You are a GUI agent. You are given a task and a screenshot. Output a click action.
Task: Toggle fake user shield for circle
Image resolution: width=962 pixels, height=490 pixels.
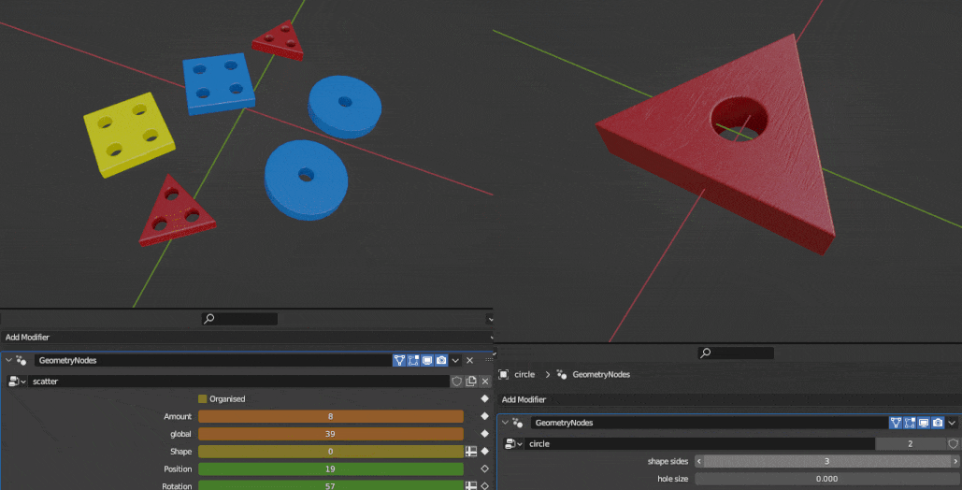[954, 444]
